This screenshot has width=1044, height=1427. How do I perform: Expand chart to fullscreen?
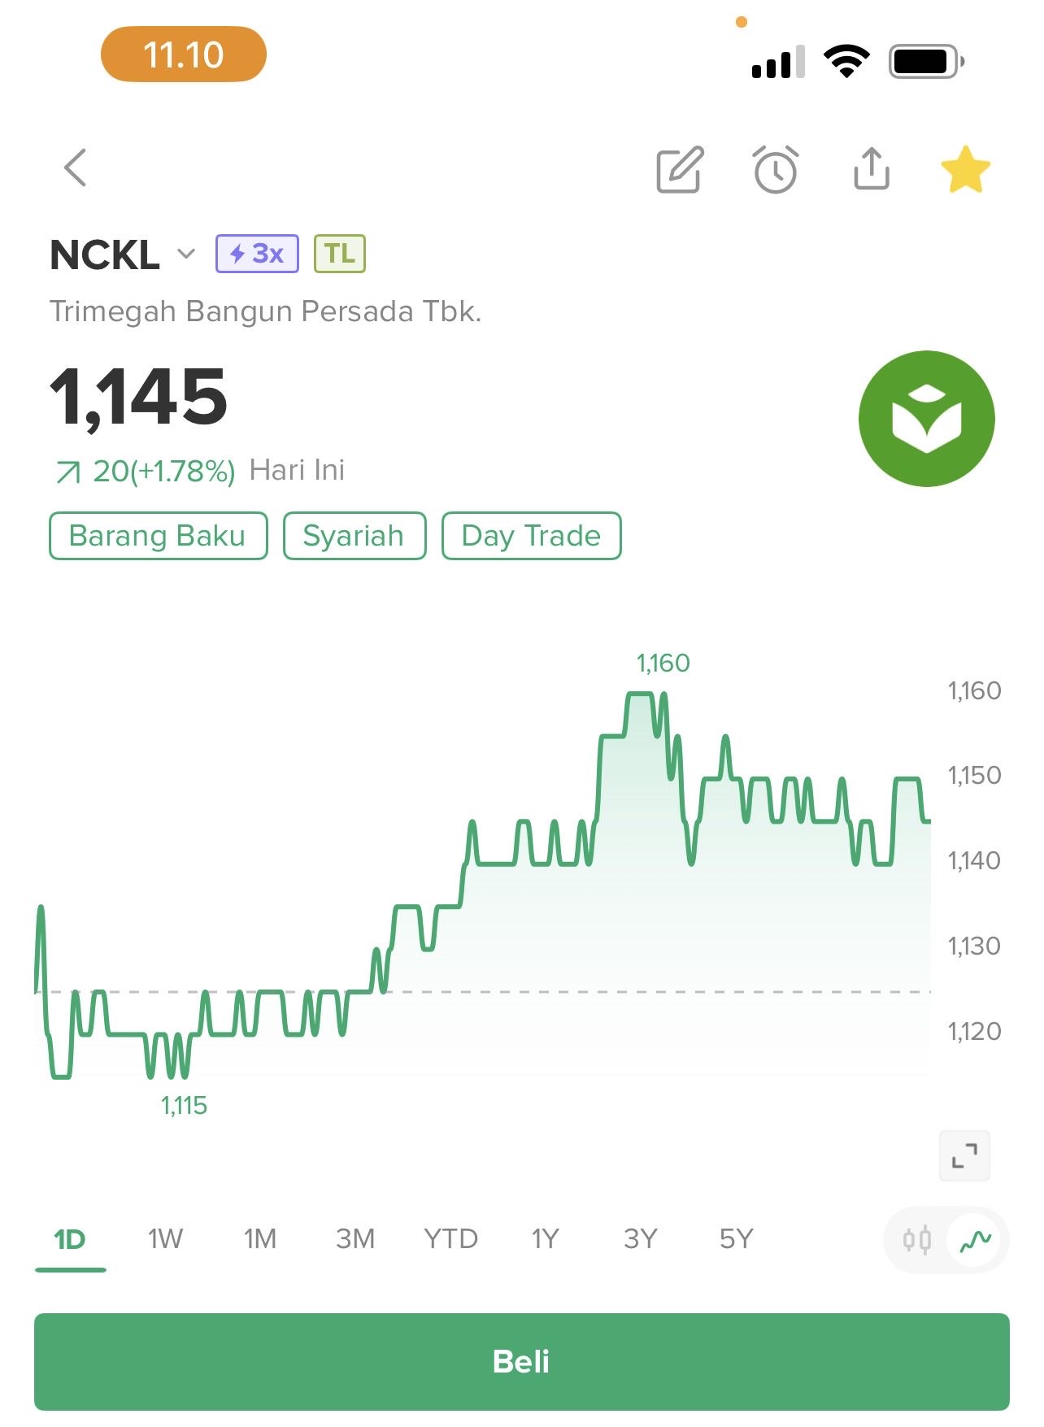point(964,1155)
